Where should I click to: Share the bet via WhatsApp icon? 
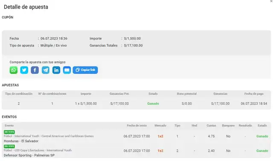[x=14, y=70]
